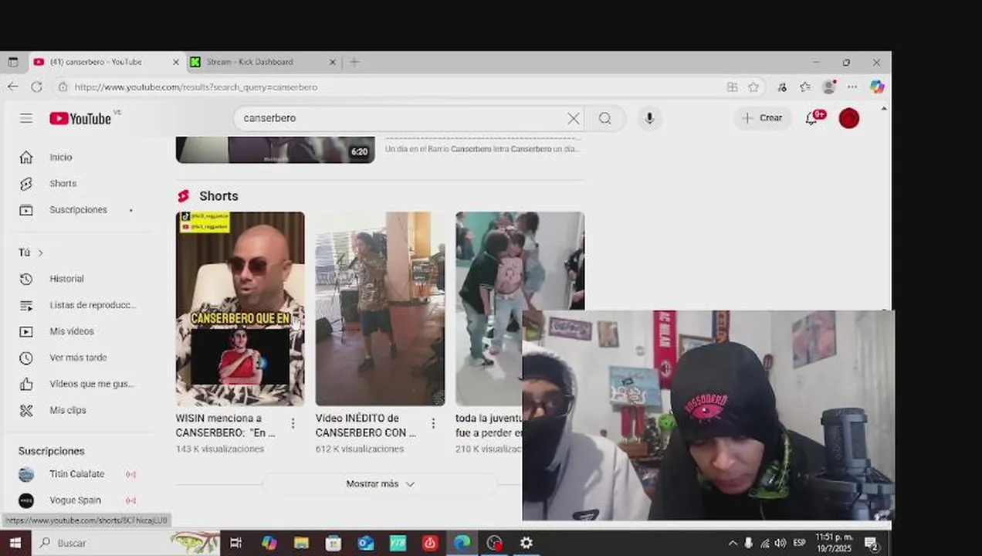Click the scrollbar up arrow on the page
The width and height of the screenshot is (982, 556).
(884, 110)
